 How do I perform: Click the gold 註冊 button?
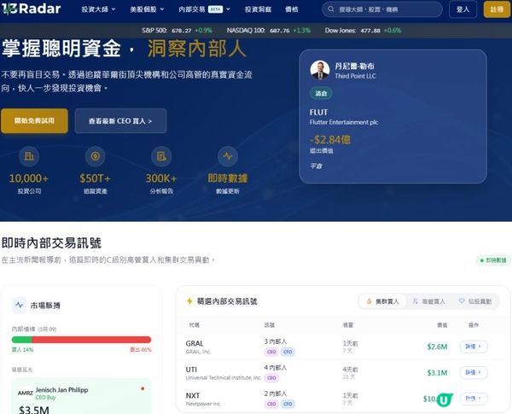pyautogui.click(x=497, y=9)
